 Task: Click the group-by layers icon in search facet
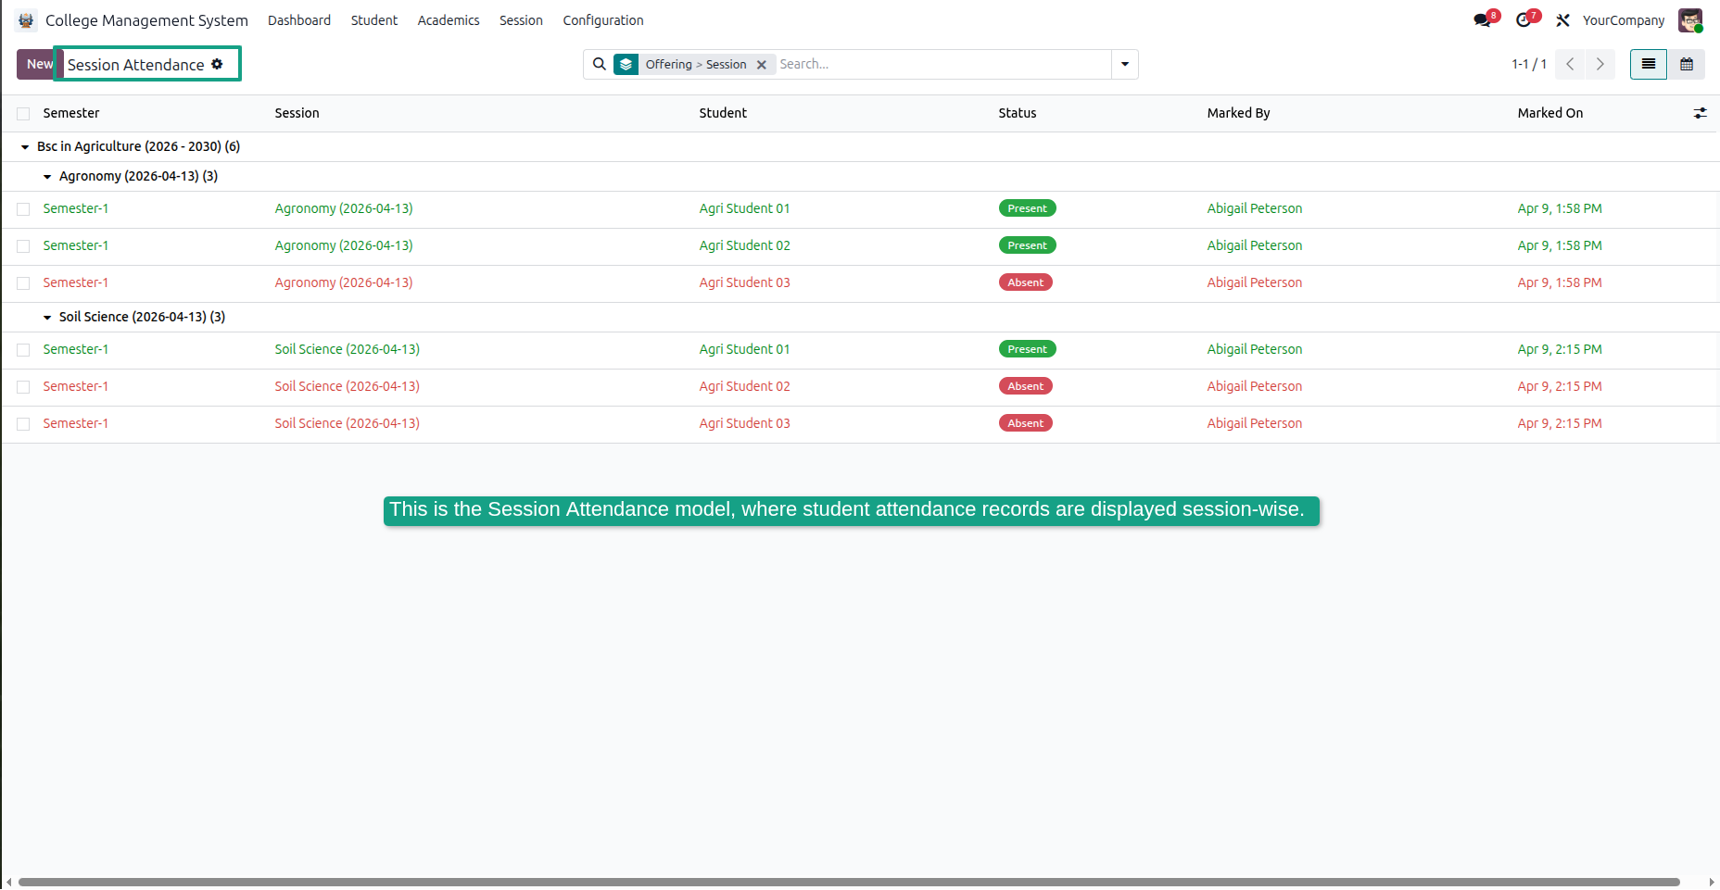click(626, 64)
